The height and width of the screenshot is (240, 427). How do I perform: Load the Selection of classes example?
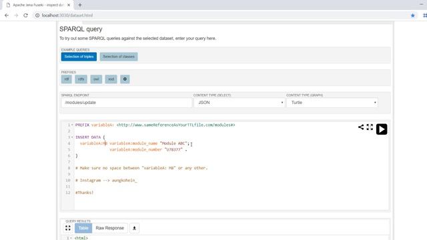(119, 57)
